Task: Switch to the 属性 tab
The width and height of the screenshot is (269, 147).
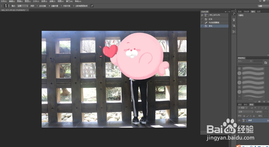Action: (253, 12)
